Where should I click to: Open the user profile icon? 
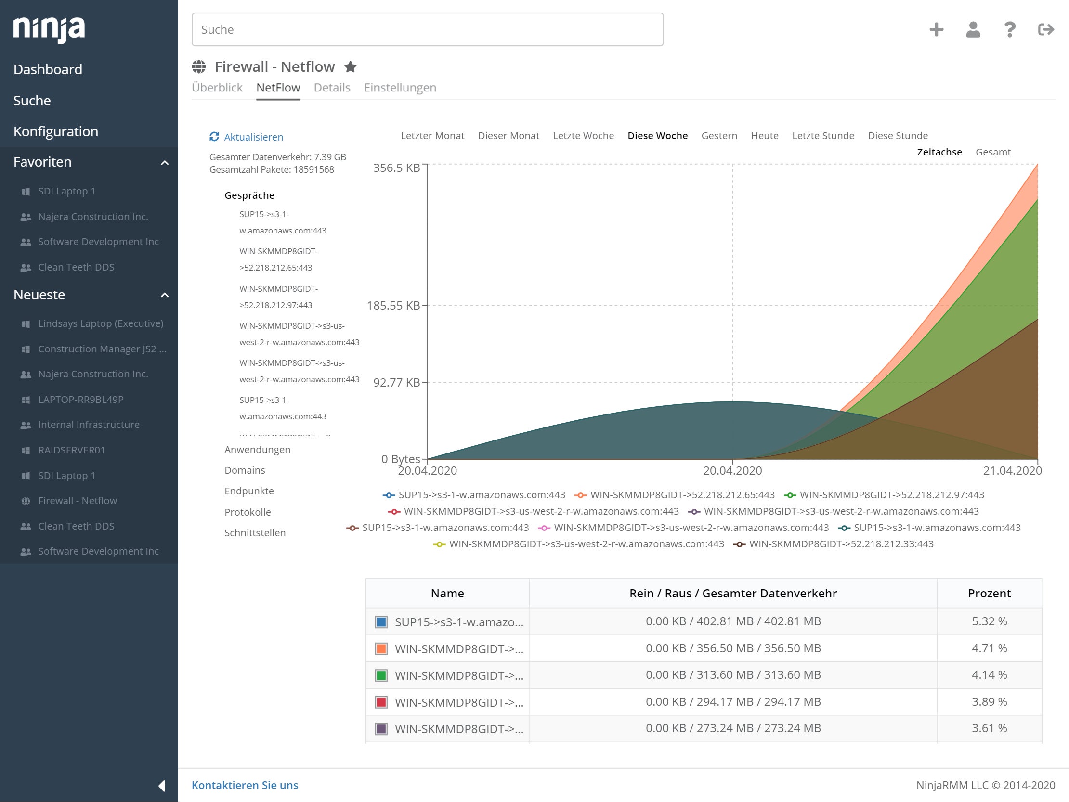click(x=973, y=29)
